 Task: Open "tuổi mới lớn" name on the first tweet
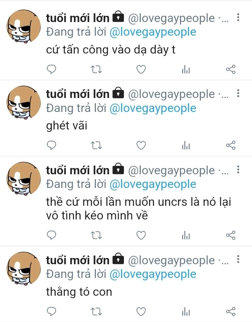[x=78, y=18]
